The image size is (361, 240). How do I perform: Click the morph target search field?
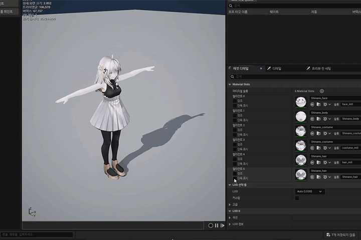(294, 5)
